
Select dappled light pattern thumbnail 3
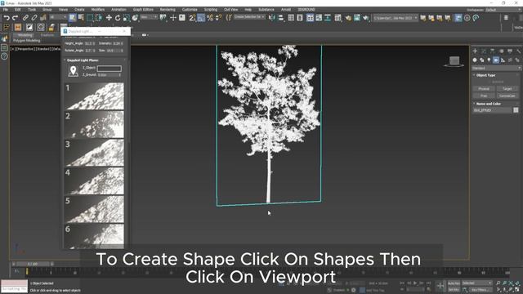click(94, 153)
